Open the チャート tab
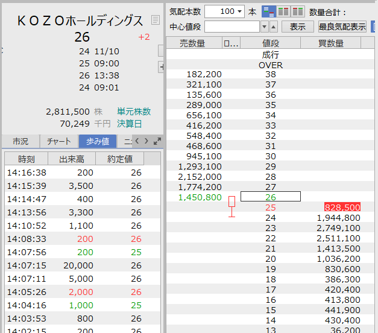This screenshot has height=333, width=378. click(59, 141)
